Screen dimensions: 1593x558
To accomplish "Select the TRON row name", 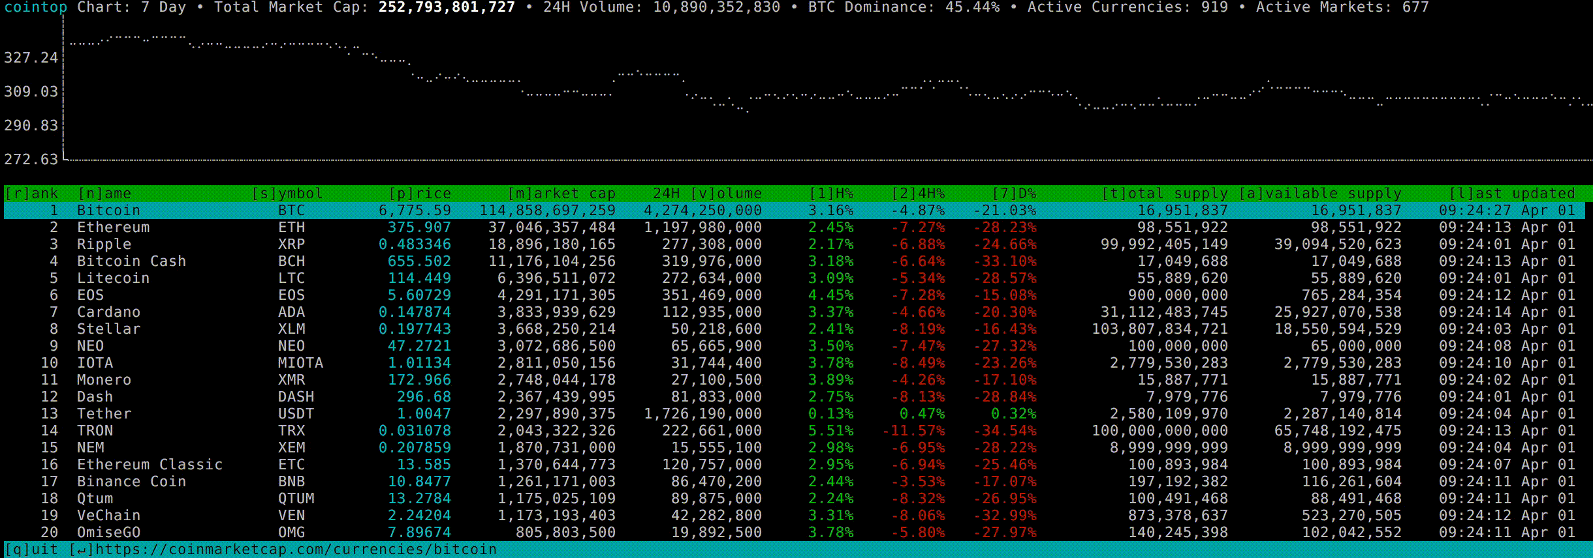I will (x=95, y=431).
